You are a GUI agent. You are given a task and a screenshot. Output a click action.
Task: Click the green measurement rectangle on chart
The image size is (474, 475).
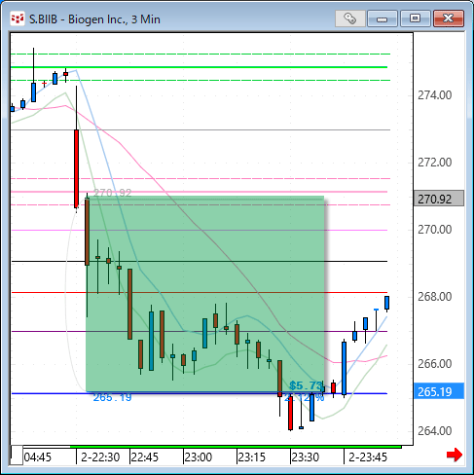point(204,294)
